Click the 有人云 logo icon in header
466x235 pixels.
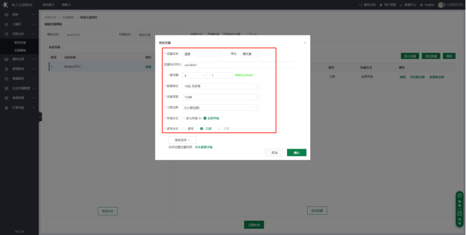6,4
